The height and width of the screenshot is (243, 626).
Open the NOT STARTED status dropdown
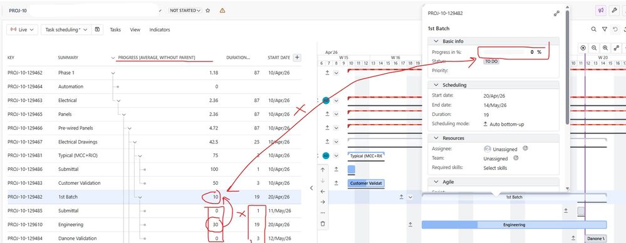click(185, 11)
